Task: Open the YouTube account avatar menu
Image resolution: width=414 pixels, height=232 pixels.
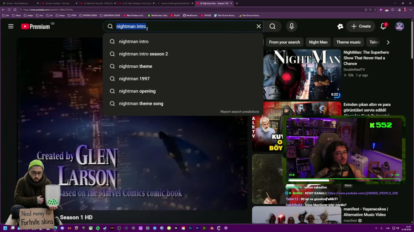Action: pos(399,26)
